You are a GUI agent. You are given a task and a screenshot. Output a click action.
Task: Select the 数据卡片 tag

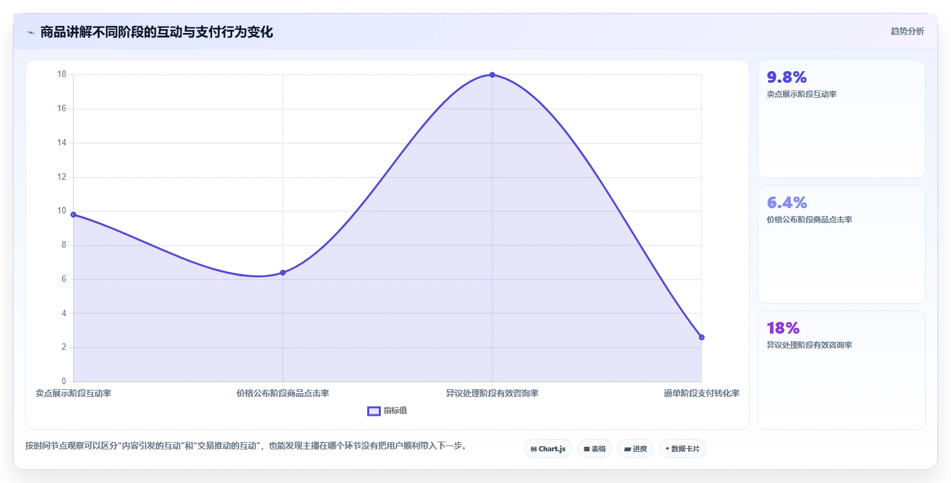coord(682,449)
